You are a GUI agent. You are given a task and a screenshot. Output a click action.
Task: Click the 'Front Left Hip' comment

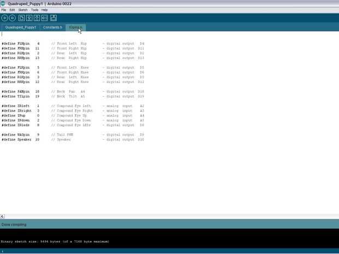click(69, 44)
